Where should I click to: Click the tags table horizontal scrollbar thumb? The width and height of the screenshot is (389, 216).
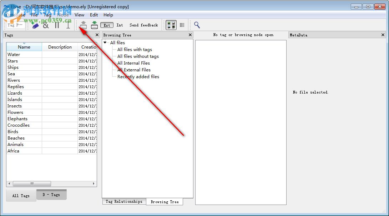tap(32, 184)
